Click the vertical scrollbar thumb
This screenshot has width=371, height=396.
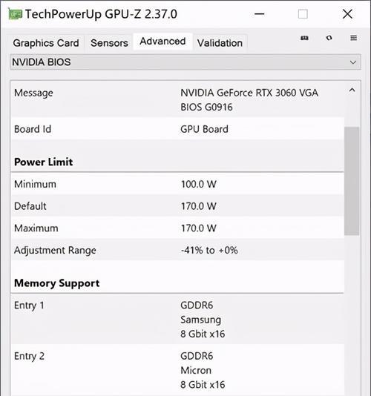point(352,181)
